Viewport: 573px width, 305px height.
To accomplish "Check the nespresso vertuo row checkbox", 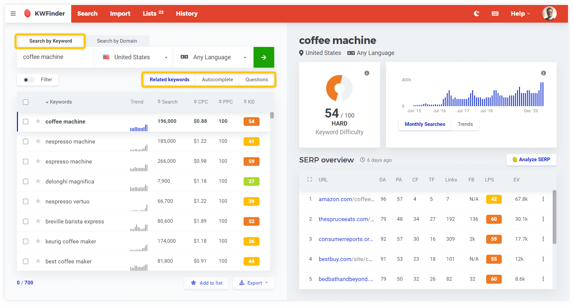I will pos(26,201).
